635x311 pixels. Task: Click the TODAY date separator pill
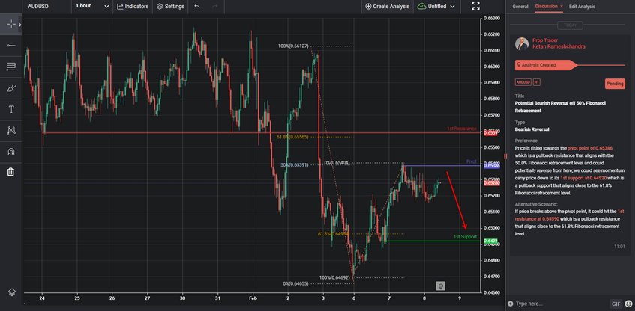pyautogui.click(x=570, y=25)
